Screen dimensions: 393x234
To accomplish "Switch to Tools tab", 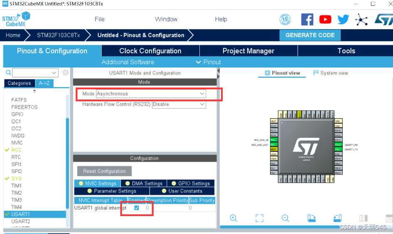I will click(346, 51).
